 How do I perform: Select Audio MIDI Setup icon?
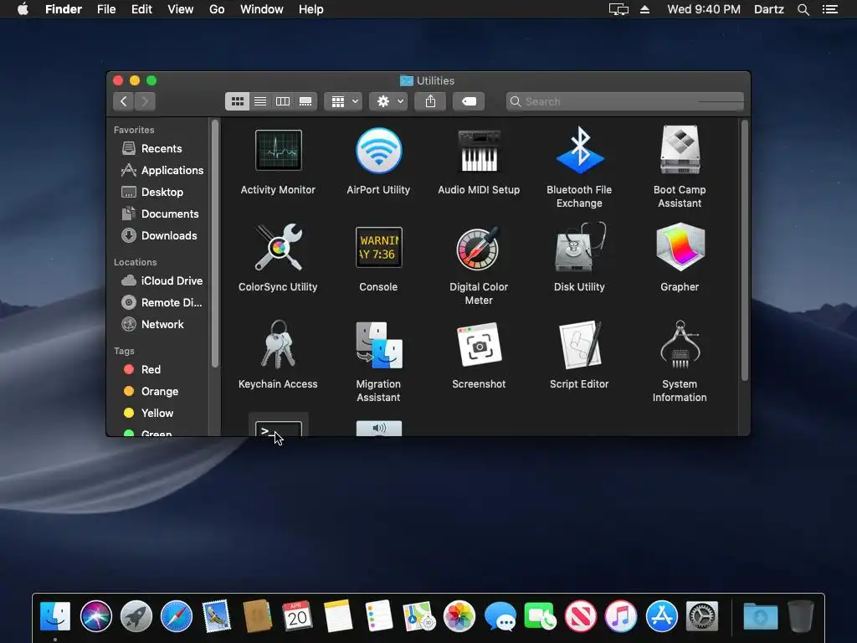[x=479, y=151]
